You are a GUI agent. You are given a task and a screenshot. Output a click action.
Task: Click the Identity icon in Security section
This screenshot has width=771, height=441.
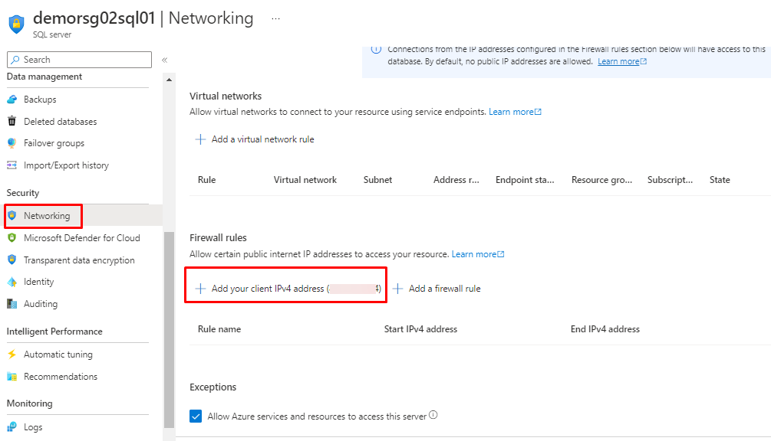12,282
